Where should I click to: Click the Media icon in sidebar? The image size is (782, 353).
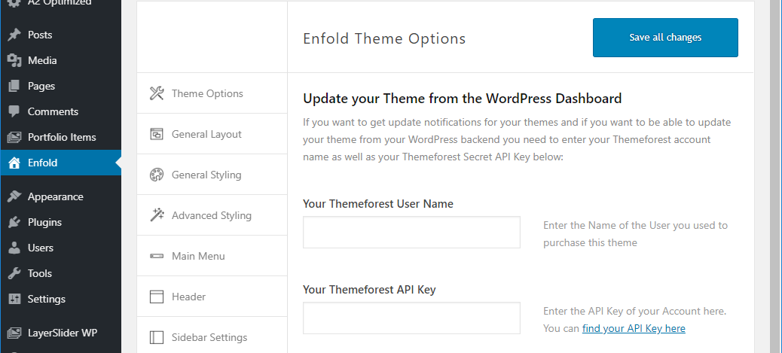tap(14, 60)
